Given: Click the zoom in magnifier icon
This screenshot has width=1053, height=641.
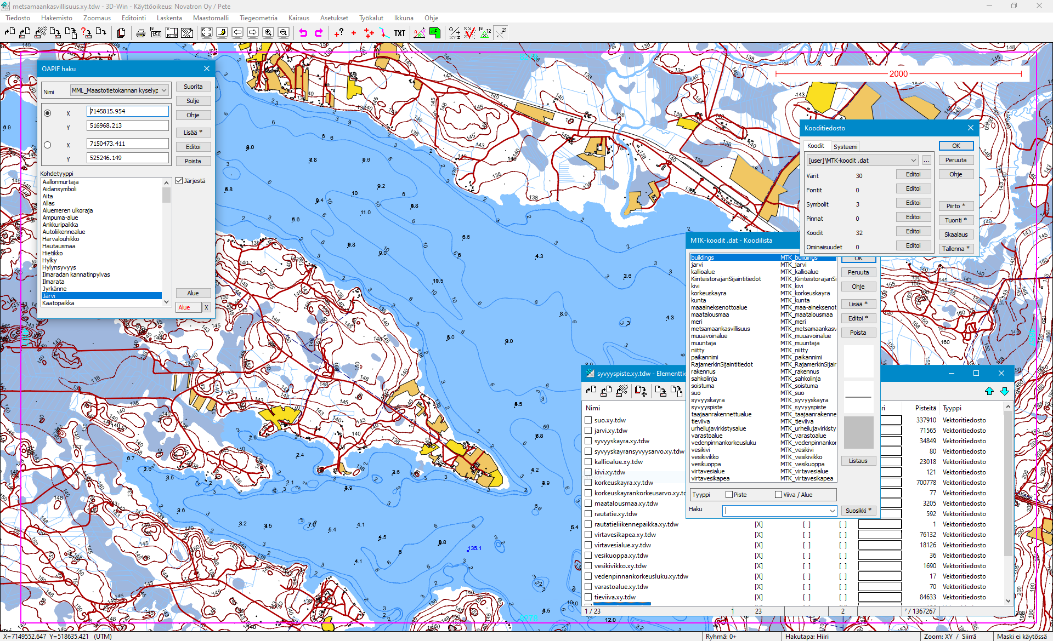Looking at the screenshot, I should pos(268,33).
